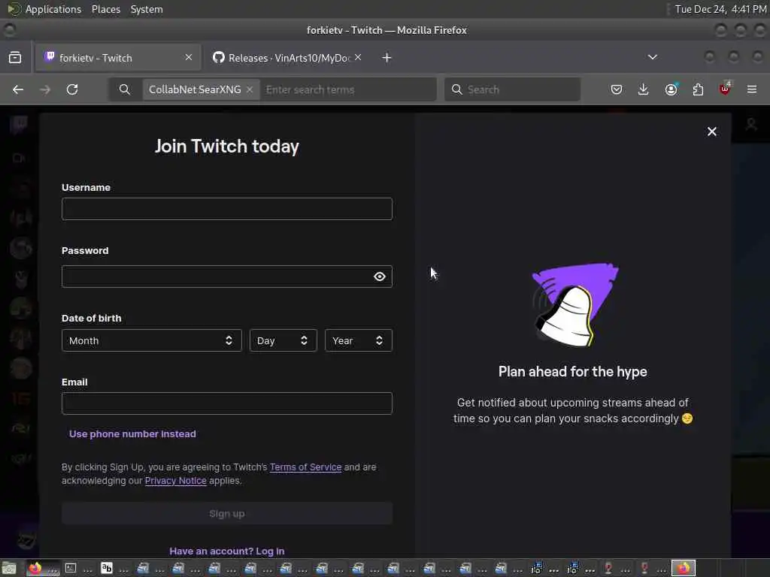Remove the CollabNet SearXNG search chip
Viewport: 770px width, 577px height.
pos(250,90)
